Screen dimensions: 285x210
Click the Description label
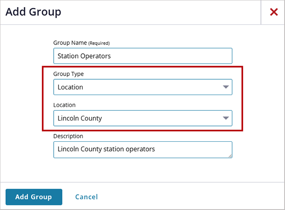point(68,136)
